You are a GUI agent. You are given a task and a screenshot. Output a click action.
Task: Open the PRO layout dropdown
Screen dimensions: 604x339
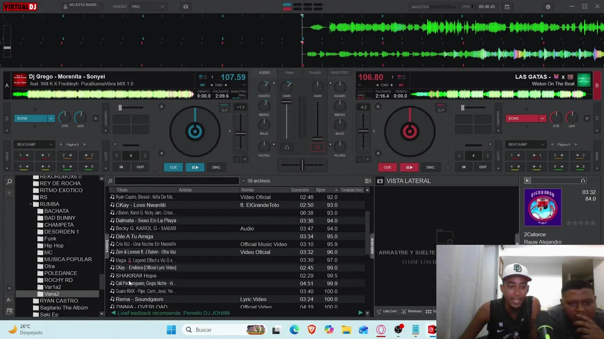click(148, 7)
